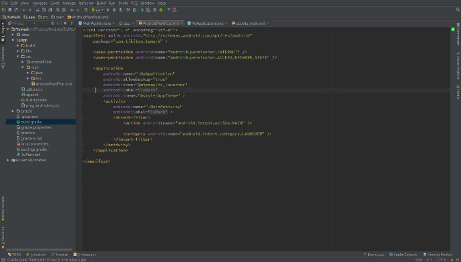Click the src breadcrumb in navigation bar
The image size is (461, 262).
point(43,17)
